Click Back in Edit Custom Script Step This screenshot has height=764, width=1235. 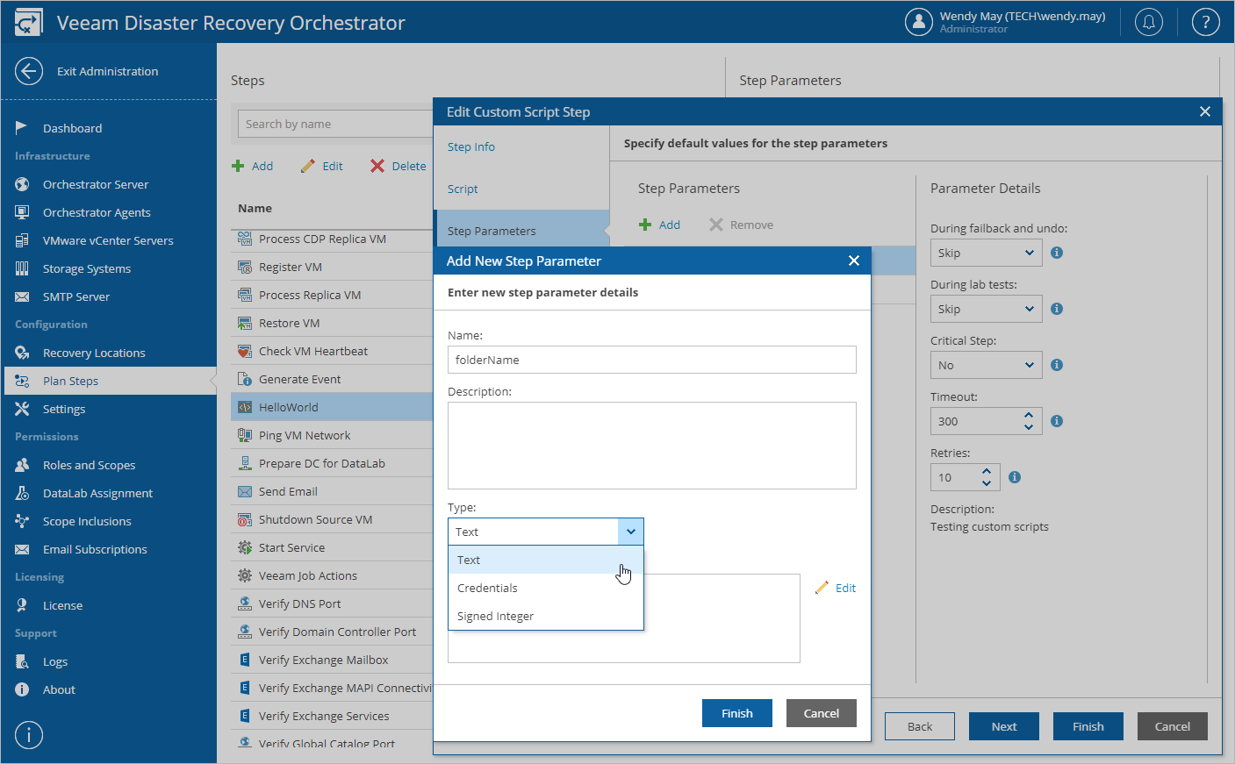(920, 726)
